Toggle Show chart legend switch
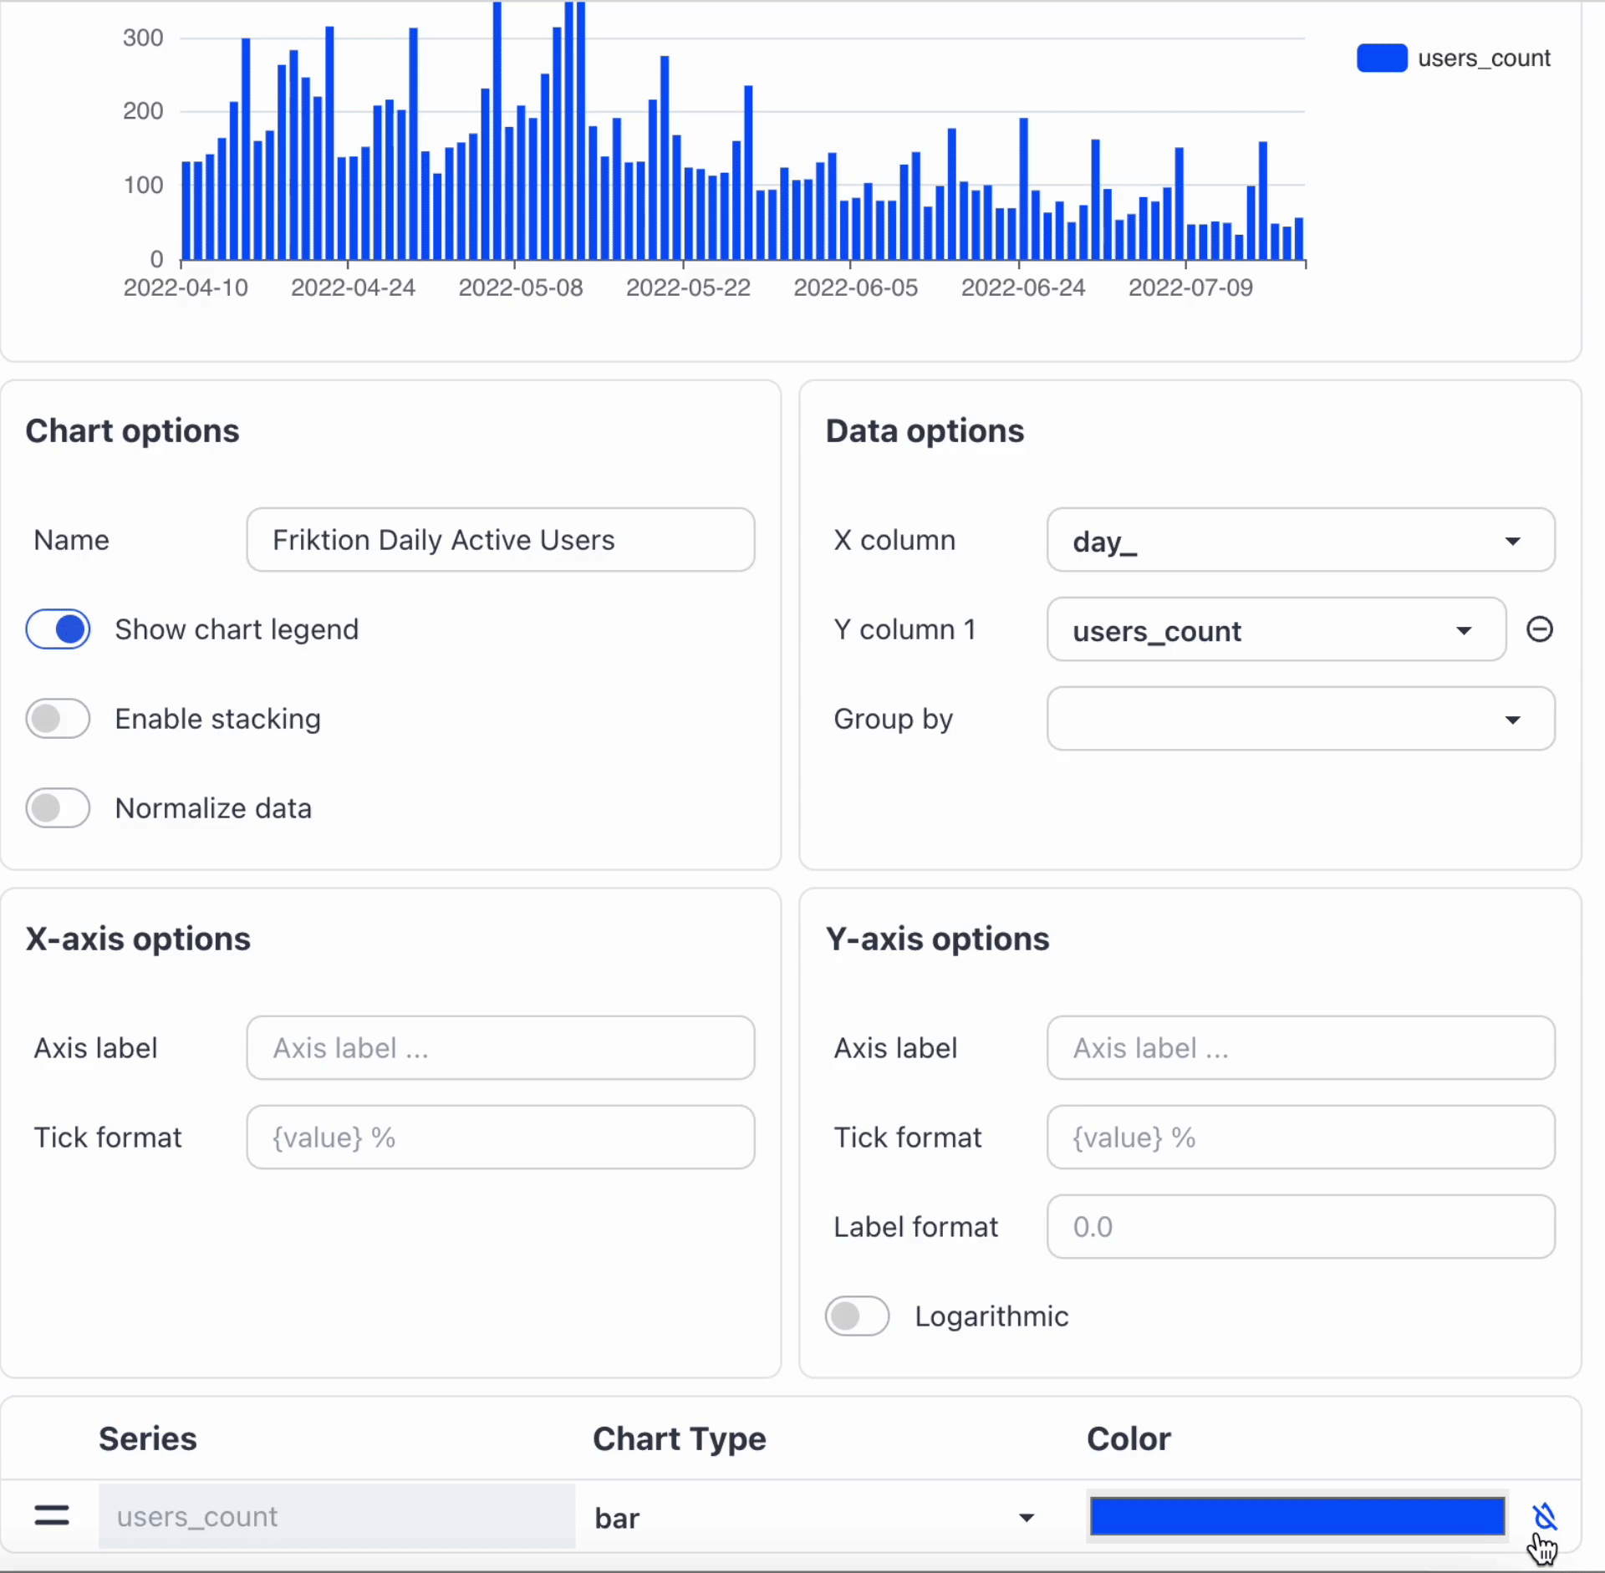This screenshot has height=1573, width=1605. [59, 629]
